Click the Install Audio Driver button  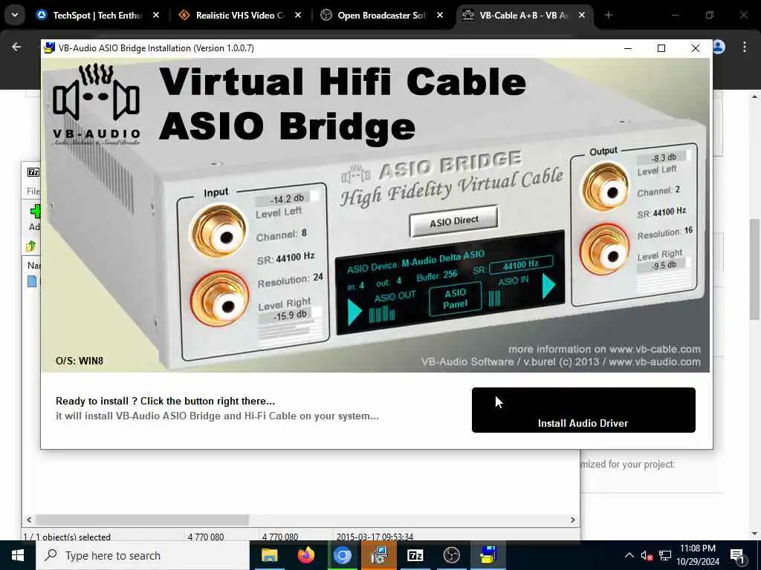[x=583, y=410]
